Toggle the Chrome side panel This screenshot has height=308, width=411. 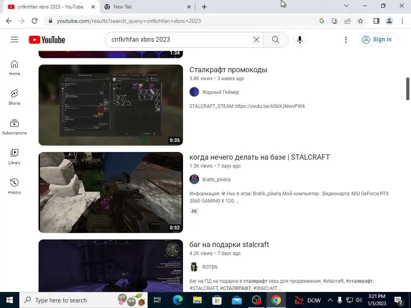click(376, 21)
